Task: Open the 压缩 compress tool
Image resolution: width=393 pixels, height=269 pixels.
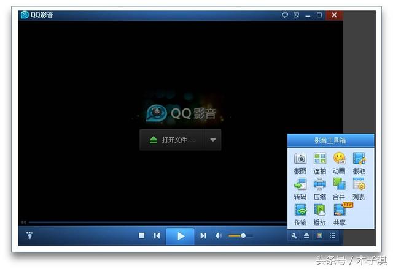Action: 319,189
